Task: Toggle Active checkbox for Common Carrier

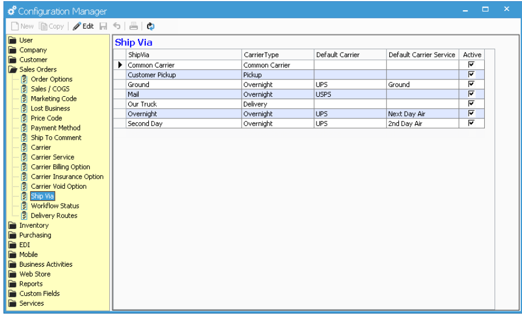Action: pos(471,64)
